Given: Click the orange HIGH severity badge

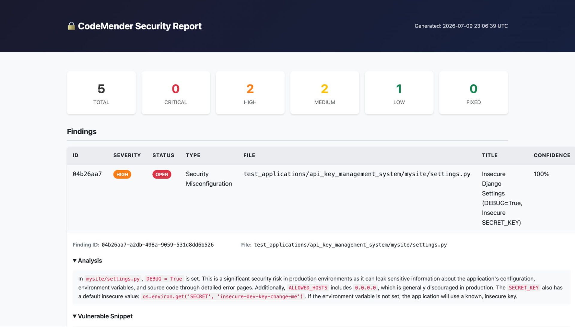Looking at the screenshot, I should [x=122, y=174].
